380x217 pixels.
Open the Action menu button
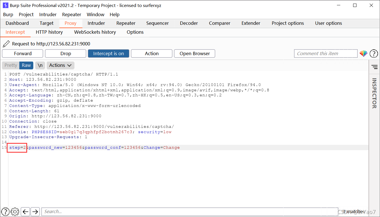(152, 53)
